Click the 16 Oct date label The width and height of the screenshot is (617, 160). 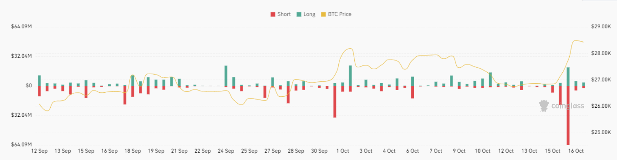click(576, 151)
